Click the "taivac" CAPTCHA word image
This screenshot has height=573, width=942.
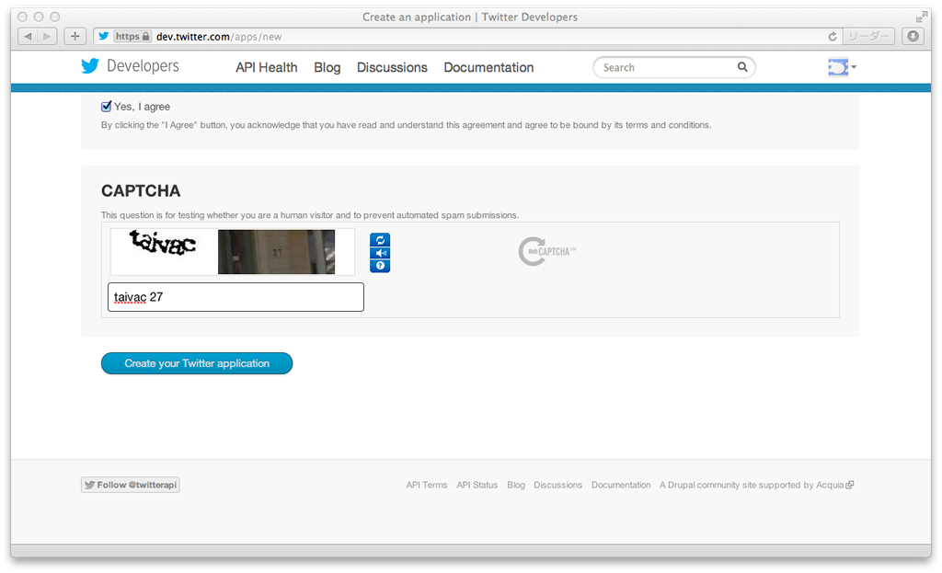pyautogui.click(x=162, y=243)
